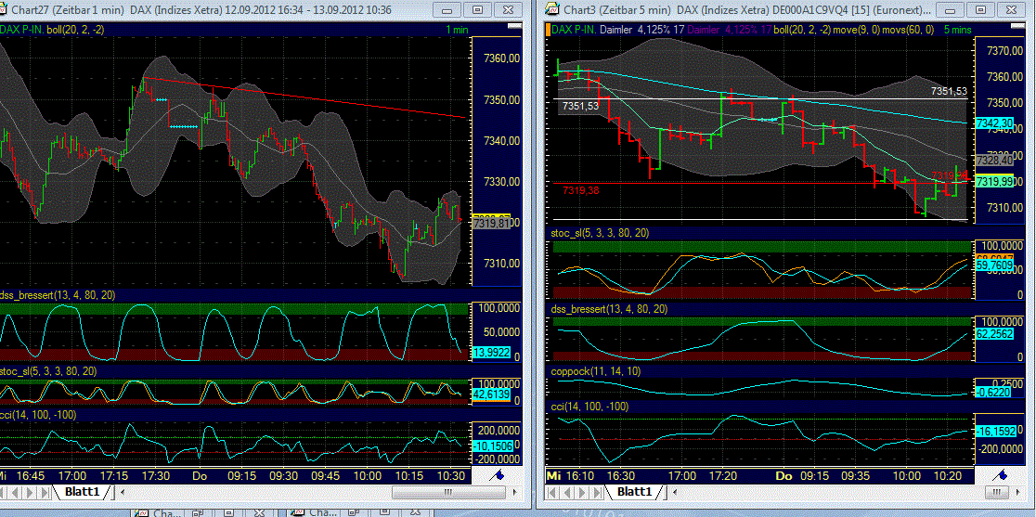1036x517 pixels.
Task: Click second minimized Cha... window icon
Action: (x=297, y=513)
